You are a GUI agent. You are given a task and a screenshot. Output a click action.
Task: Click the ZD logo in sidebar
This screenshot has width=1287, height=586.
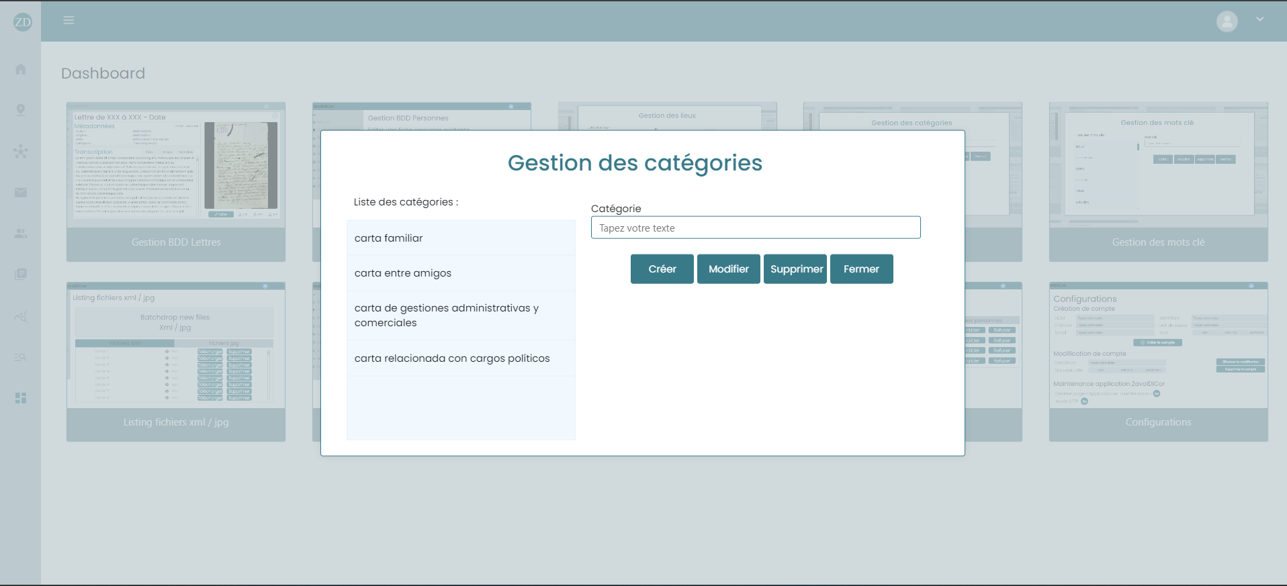click(23, 21)
